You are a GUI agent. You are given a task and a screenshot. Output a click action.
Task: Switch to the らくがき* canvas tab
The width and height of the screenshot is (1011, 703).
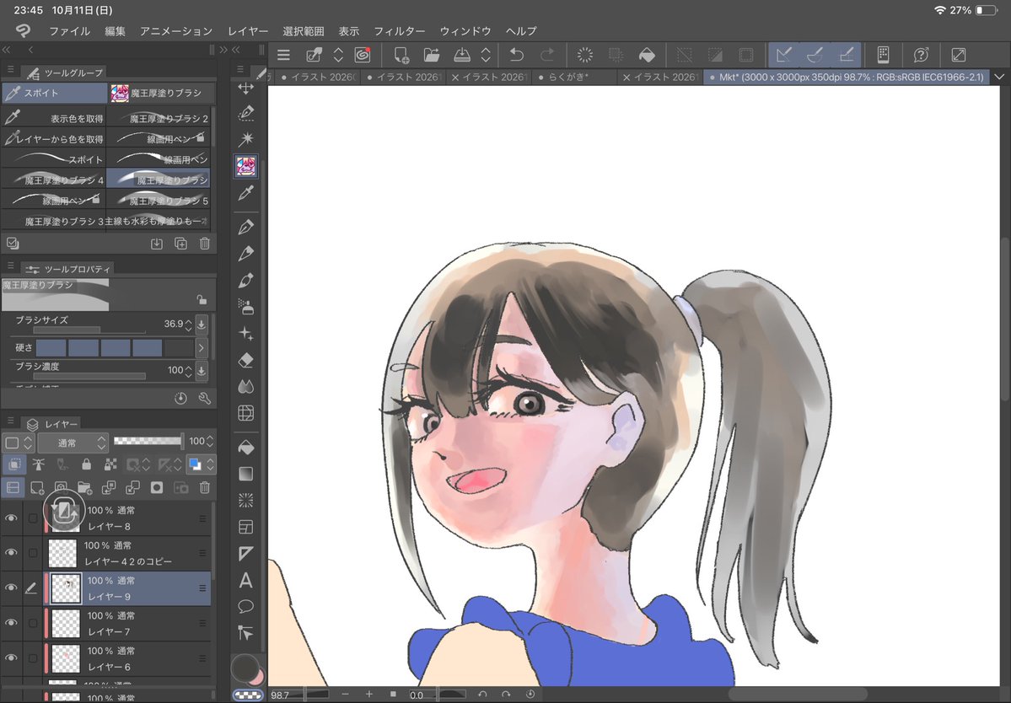click(x=573, y=77)
